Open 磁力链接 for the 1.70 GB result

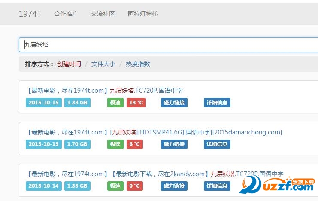point(174,144)
